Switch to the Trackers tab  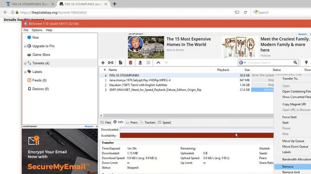pyautogui.click(x=148, y=122)
